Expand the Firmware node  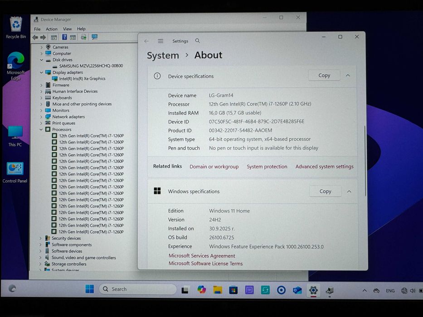[41, 85]
